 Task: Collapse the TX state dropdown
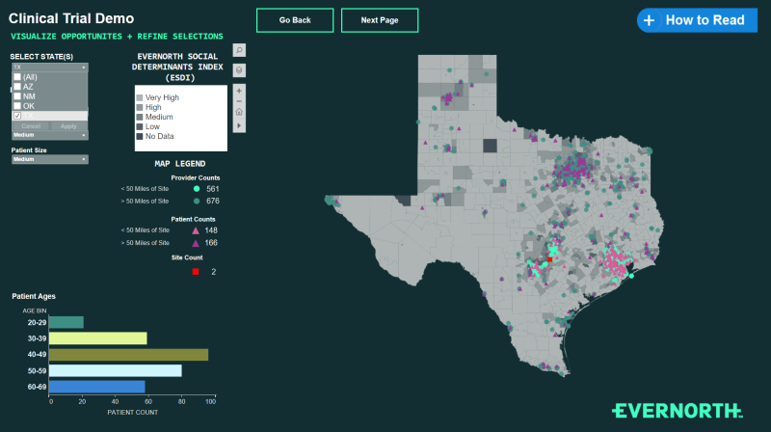50,67
